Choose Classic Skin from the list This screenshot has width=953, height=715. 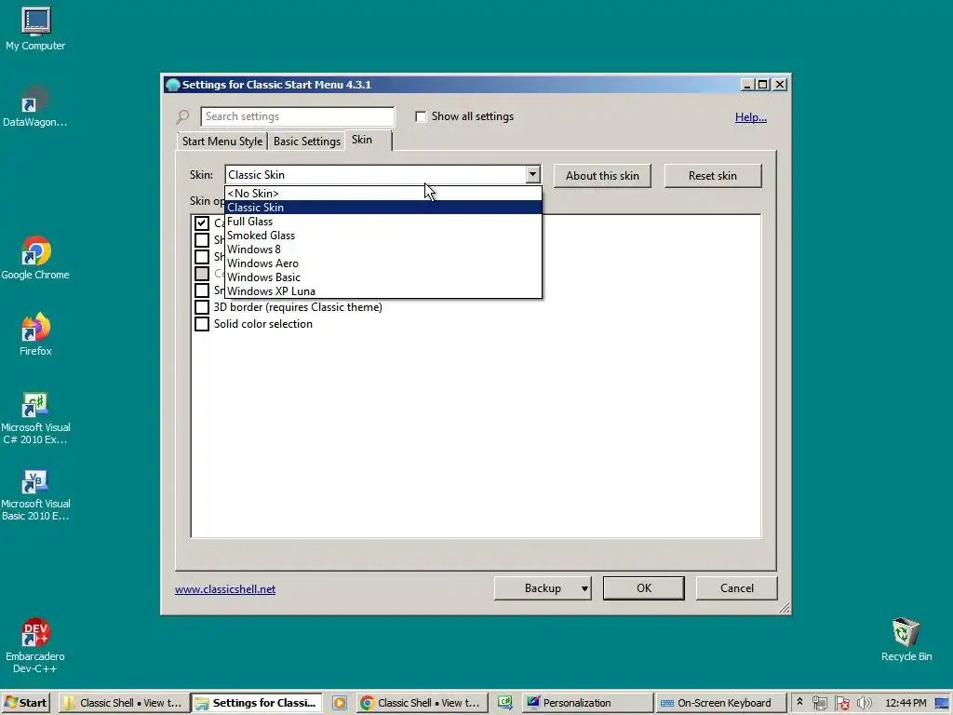(383, 208)
